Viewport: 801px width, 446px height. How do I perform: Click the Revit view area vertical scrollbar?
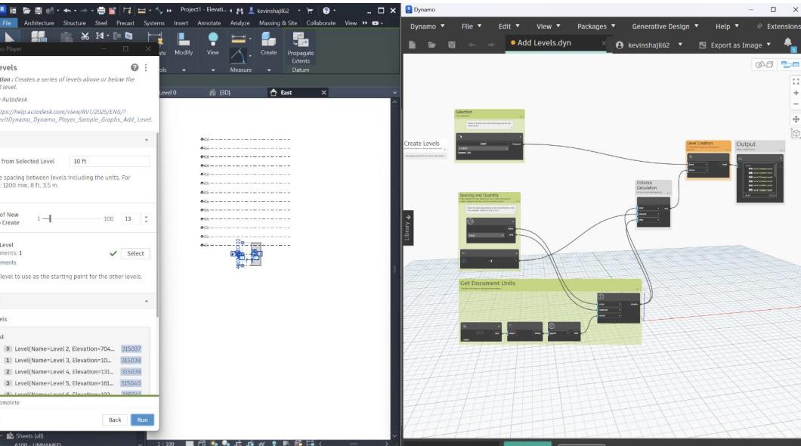click(394, 268)
